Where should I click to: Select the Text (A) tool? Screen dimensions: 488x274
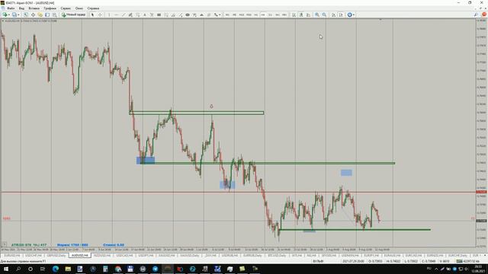tap(144, 14)
